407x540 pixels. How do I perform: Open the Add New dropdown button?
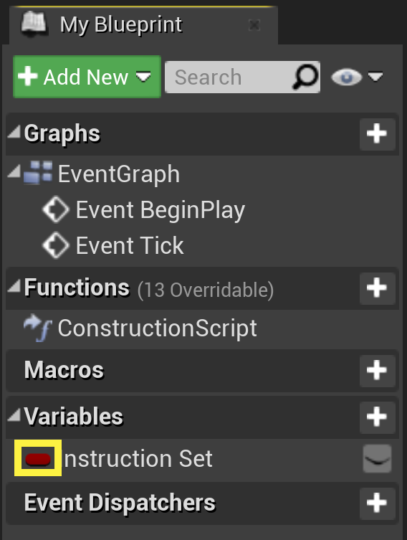(x=87, y=77)
